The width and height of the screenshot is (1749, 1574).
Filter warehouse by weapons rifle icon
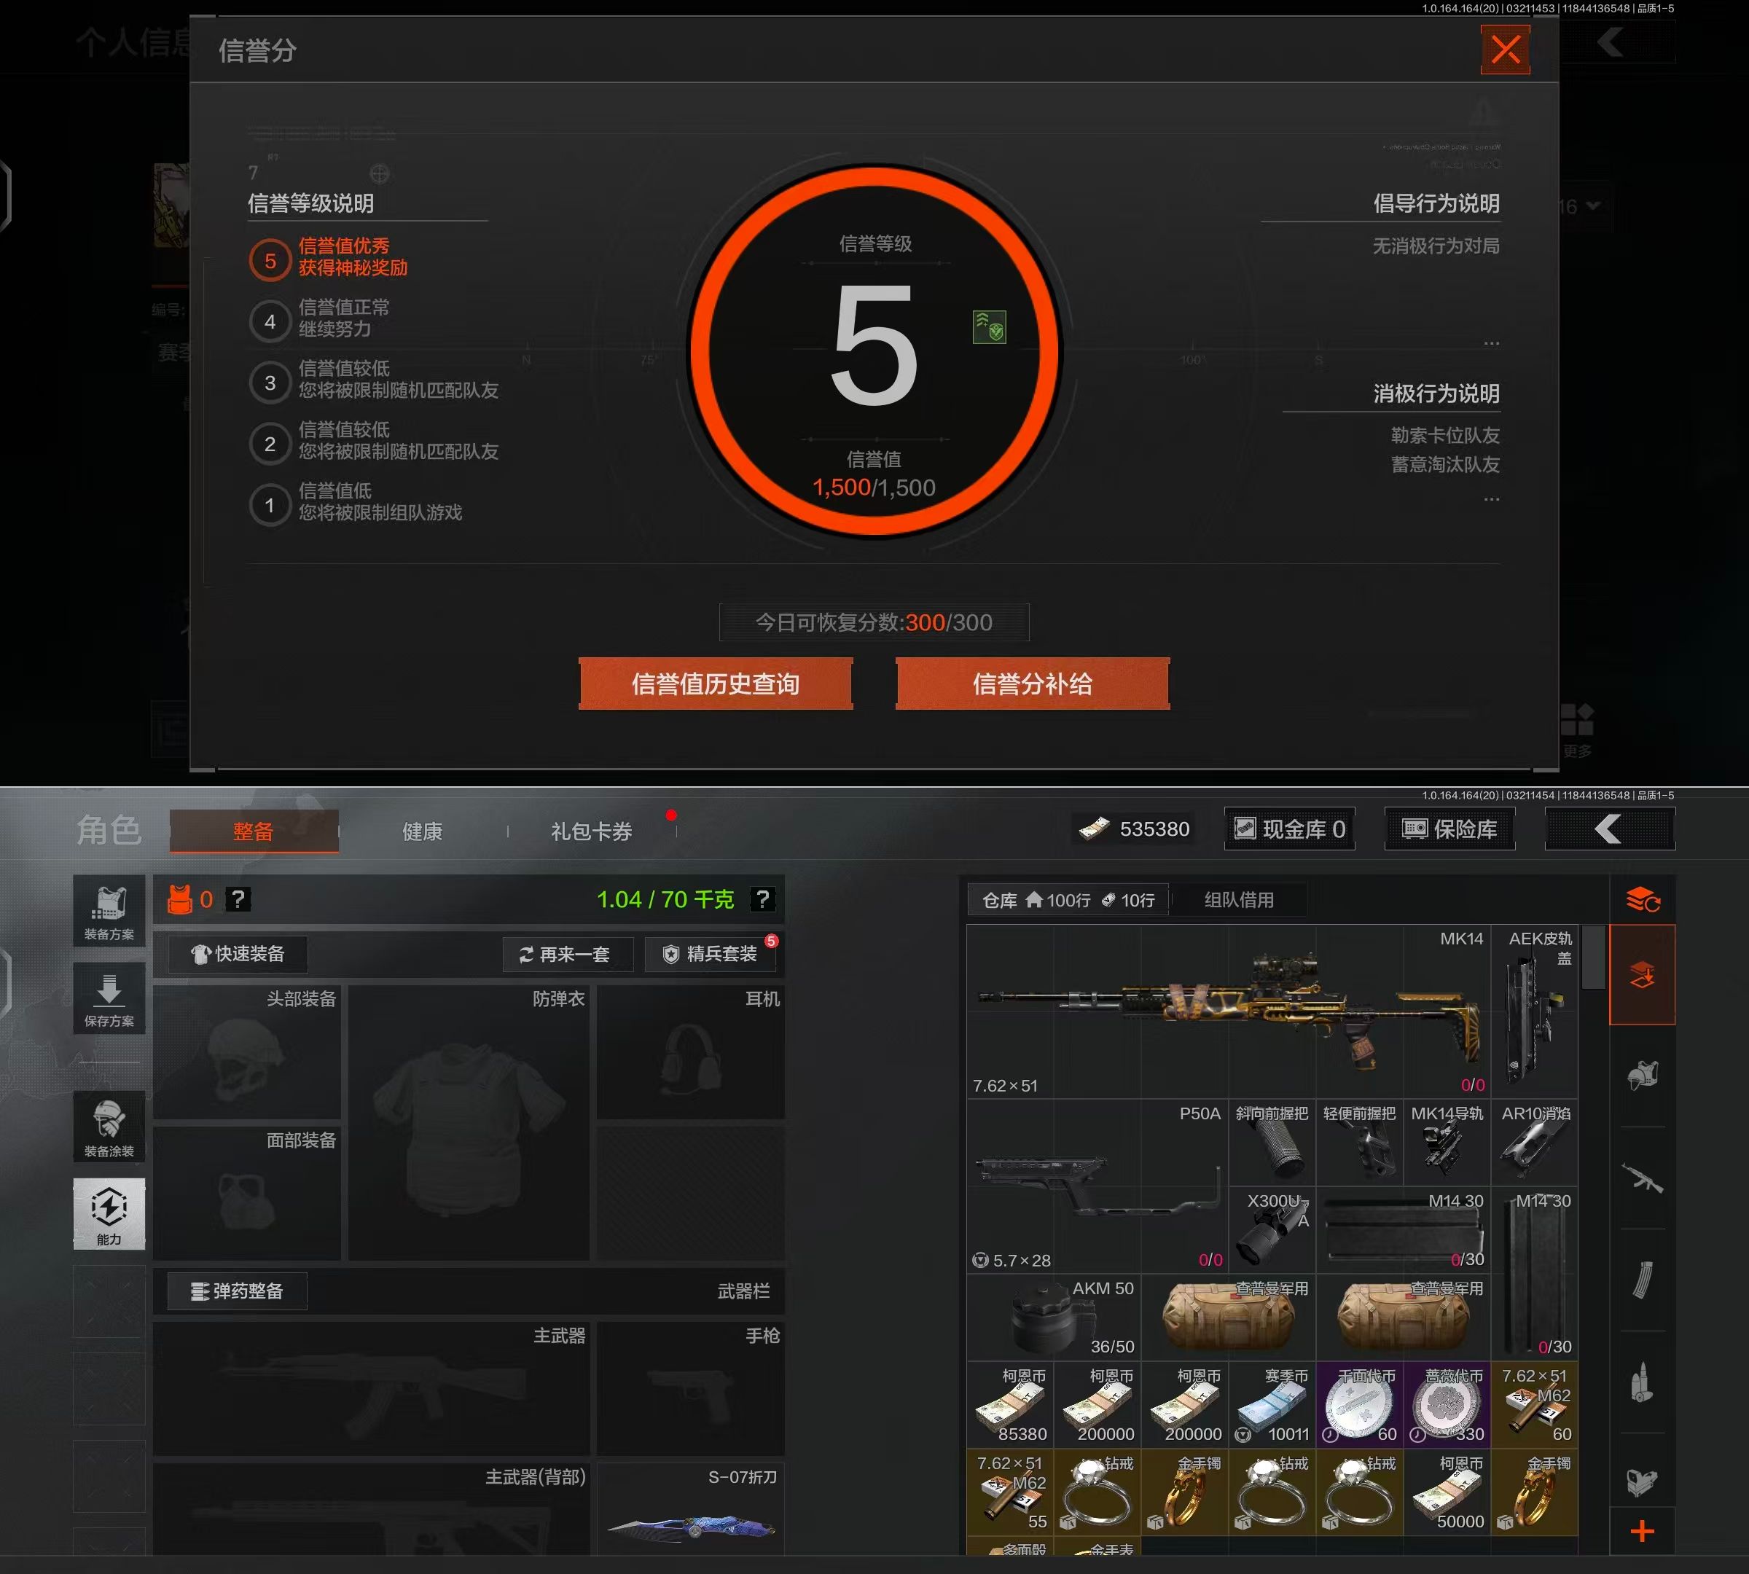[1642, 1178]
